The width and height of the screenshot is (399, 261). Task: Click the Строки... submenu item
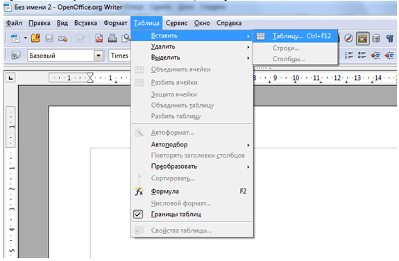(x=295, y=48)
